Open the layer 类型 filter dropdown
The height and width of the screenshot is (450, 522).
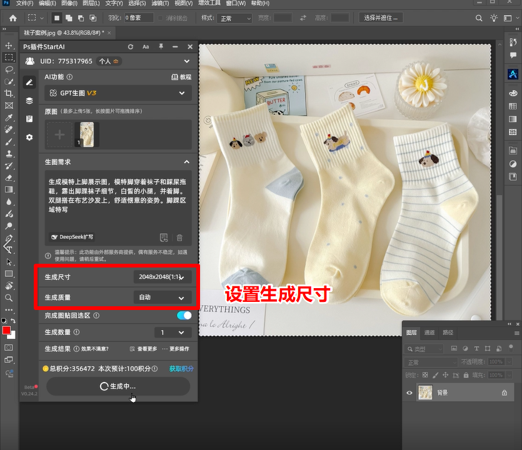pos(424,349)
